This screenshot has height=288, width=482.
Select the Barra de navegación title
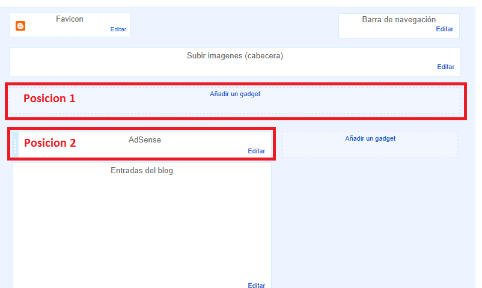[398, 20]
